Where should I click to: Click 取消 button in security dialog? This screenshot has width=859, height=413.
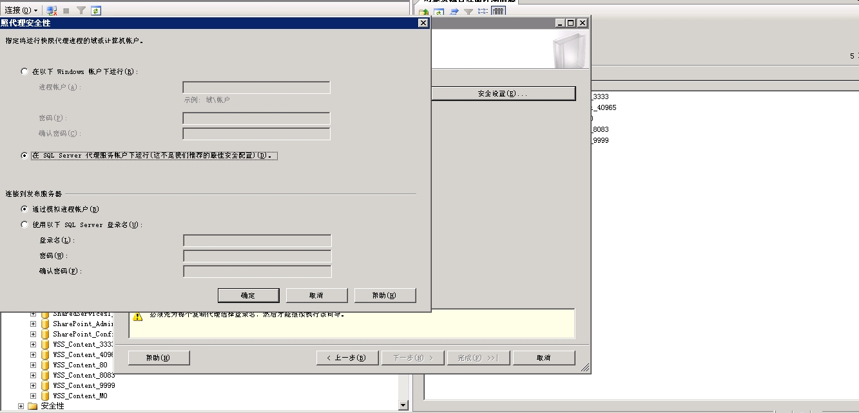[316, 295]
